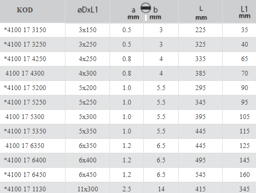Click product code *4100 17 5250
The image size is (256, 193).
[25, 102]
